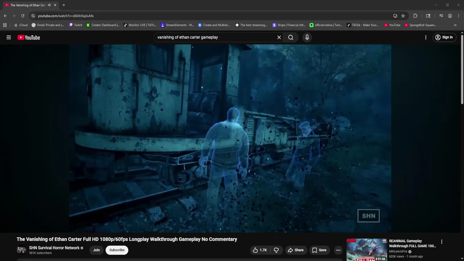The height and width of the screenshot is (261, 464).
Task: Subscribe to SHN Survival Horror Network
Action: point(117,250)
